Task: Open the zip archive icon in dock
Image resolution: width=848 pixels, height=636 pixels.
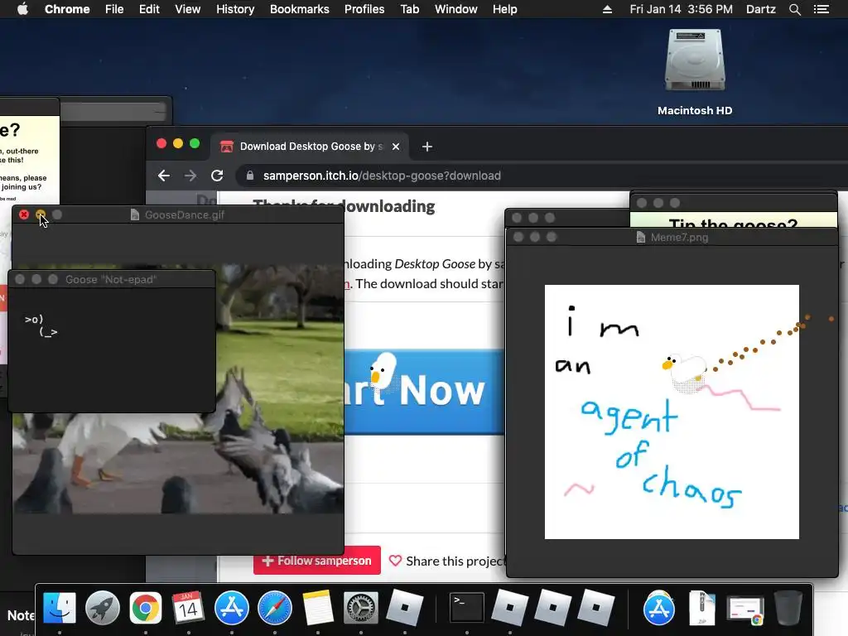Action: [x=702, y=608]
